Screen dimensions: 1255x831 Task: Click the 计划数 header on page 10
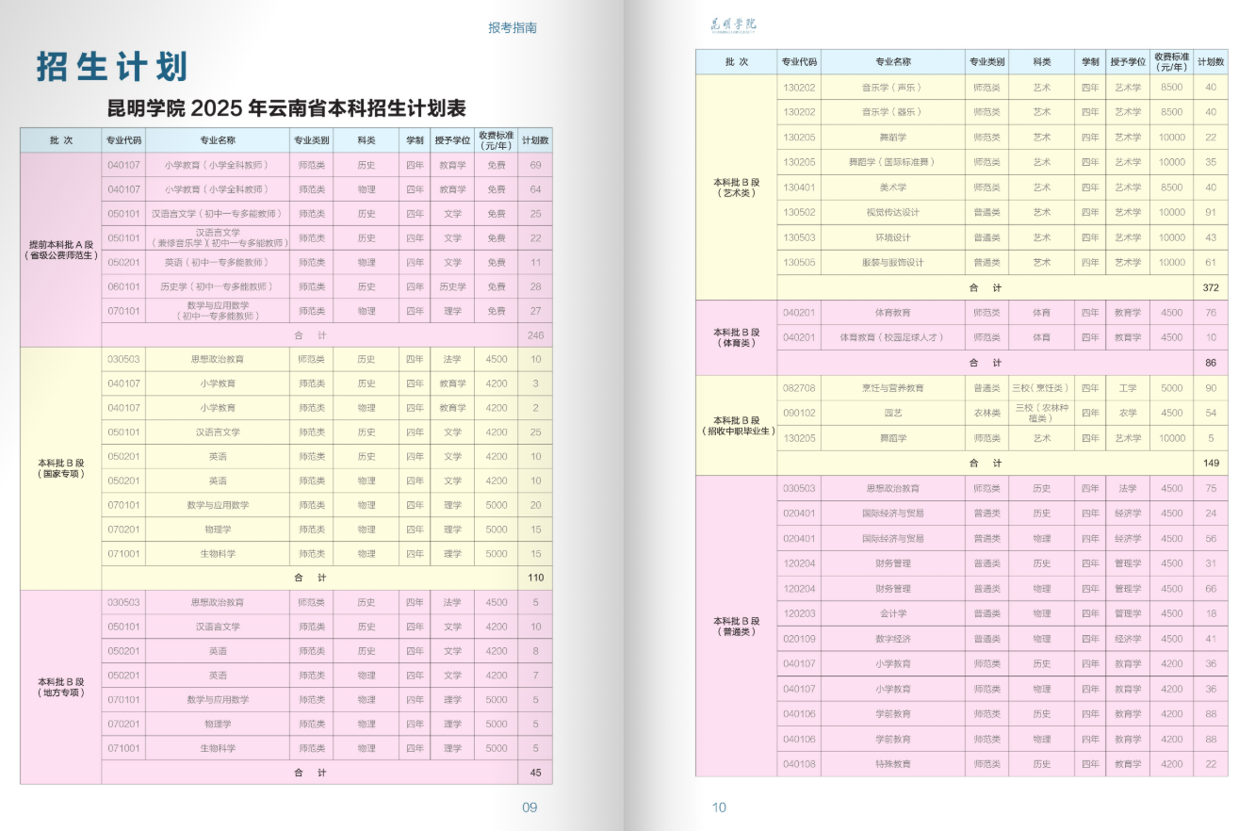point(1211,61)
